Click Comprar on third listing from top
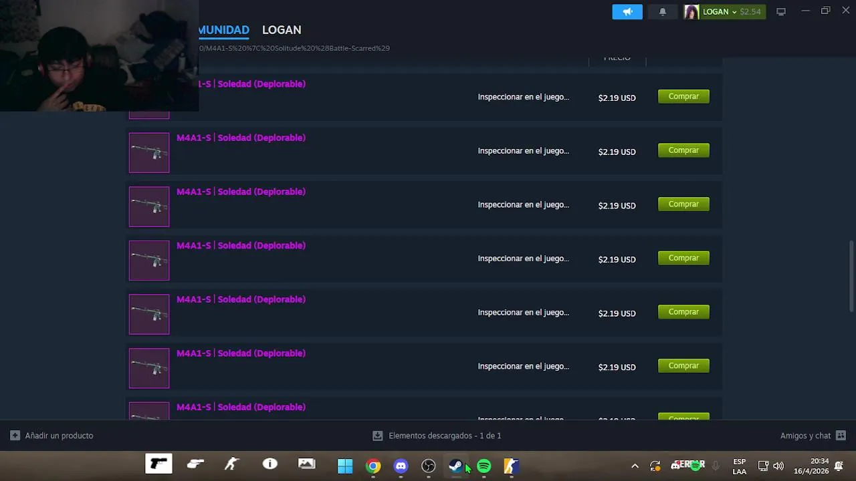This screenshot has width=856, height=481. coord(683,204)
